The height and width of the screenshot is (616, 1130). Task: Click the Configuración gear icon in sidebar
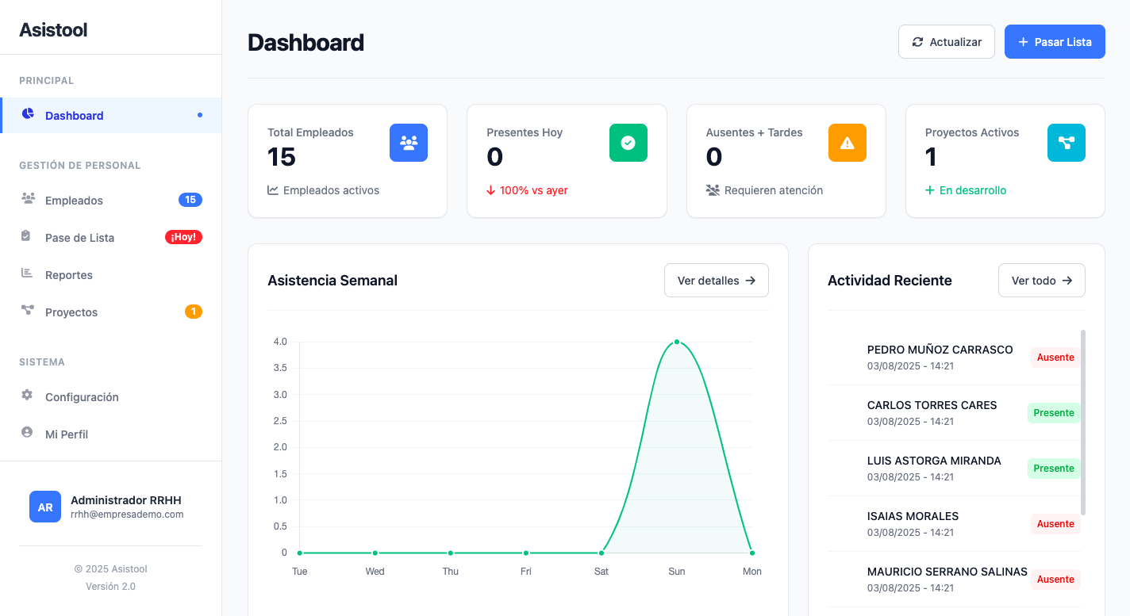28,395
